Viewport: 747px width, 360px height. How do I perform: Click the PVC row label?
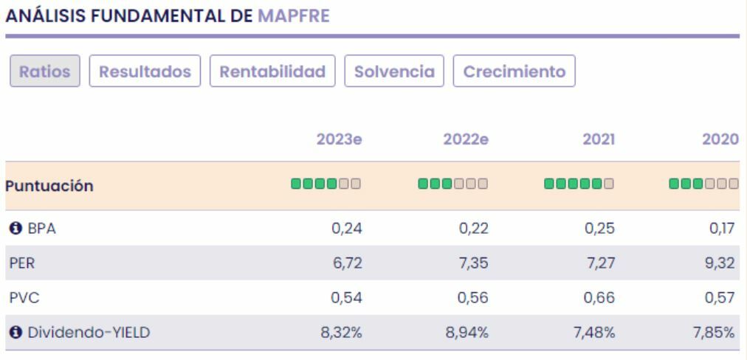tap(18, 298)
